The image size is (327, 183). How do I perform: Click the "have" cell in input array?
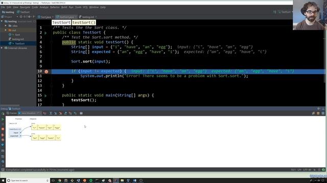coord(42,127)
